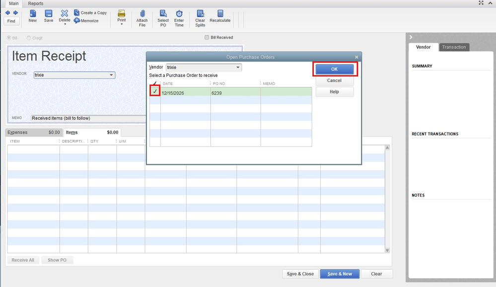Toggle checkmark for PO 6239

[155, 91]
